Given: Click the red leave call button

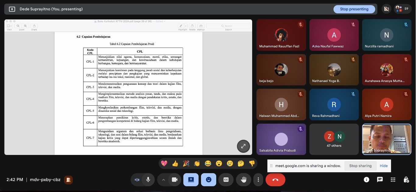Looking at the screenshot, I should tap(275, 180).
